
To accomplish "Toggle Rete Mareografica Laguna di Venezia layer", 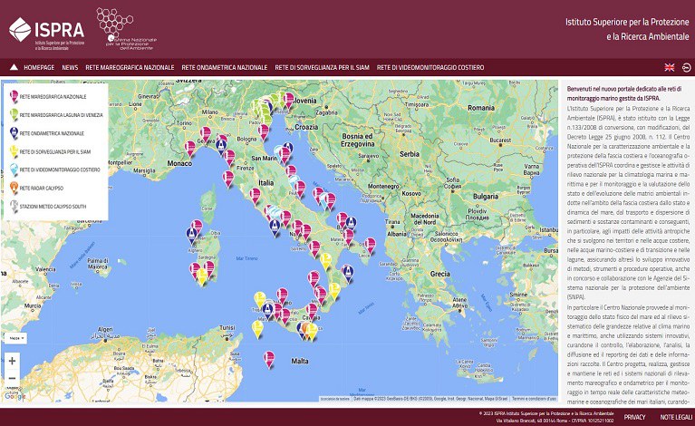I will coord(59,115).
